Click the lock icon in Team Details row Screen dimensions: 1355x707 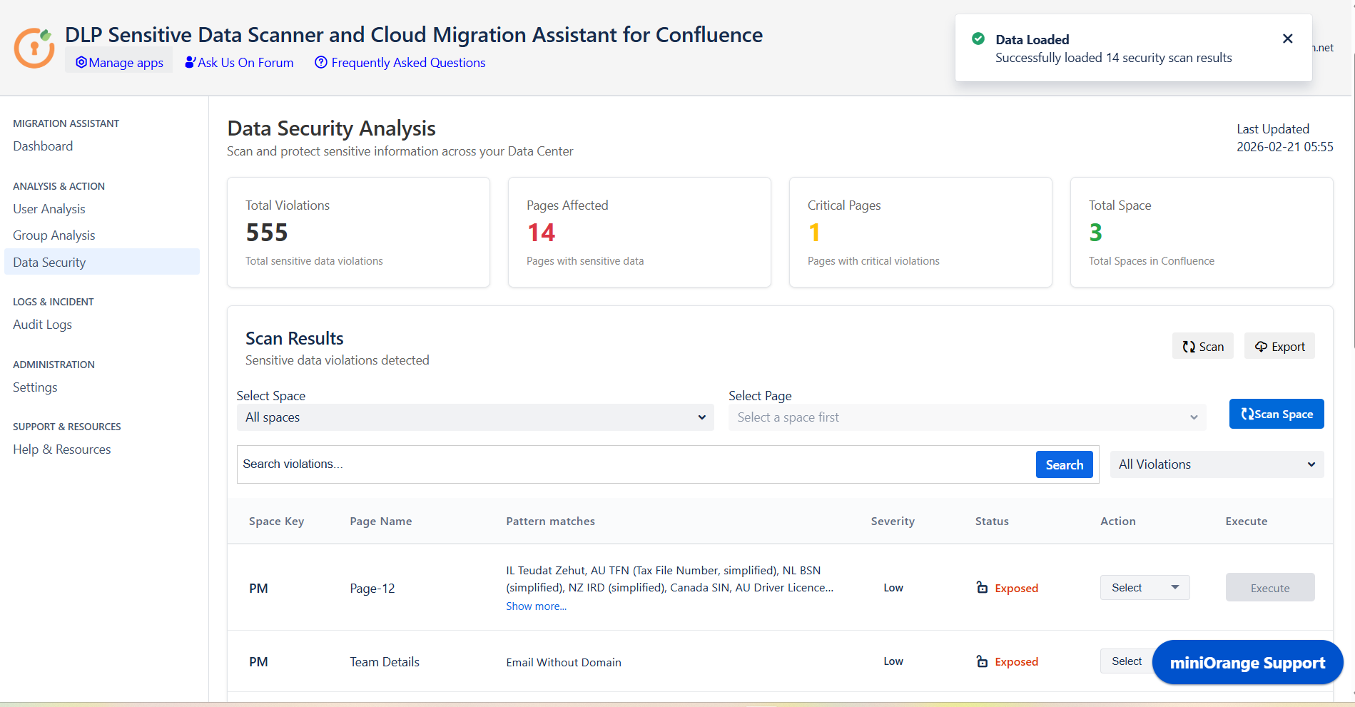[x=982, y=661]
